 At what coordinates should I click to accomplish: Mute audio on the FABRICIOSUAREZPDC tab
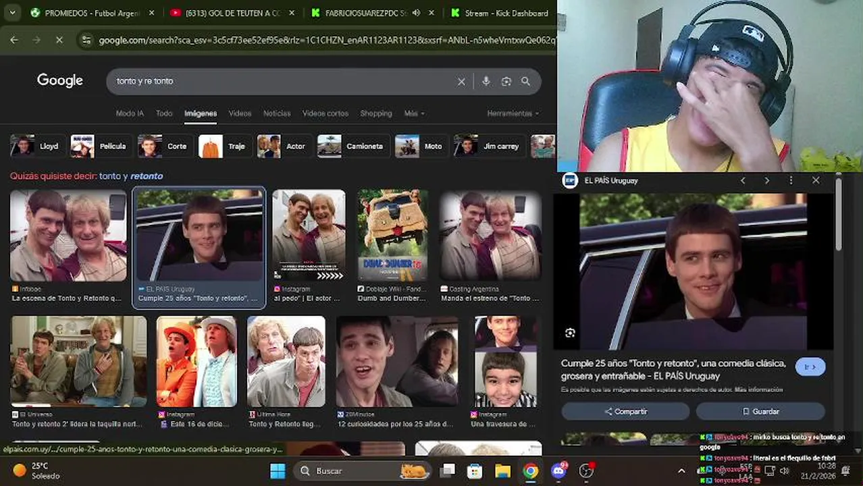[x=416, y=13]
